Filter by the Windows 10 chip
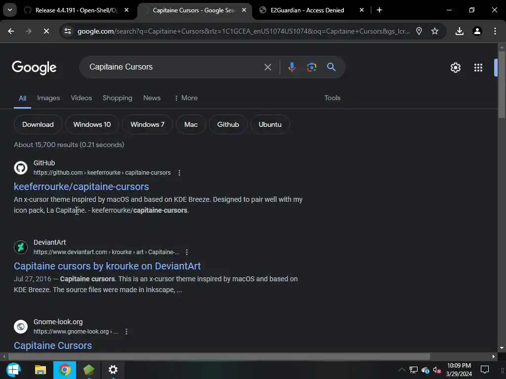 [92, 124]
